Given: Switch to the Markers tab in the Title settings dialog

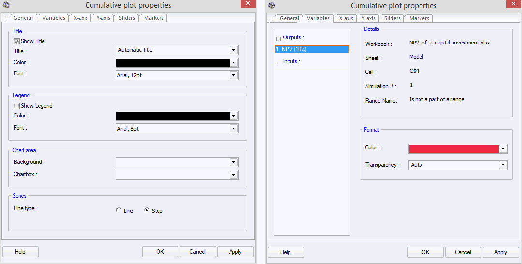Looking at the screenshot, I should point(154,18).
